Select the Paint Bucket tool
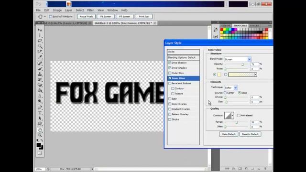Screen dimensions: 306x172 [40, 90]
